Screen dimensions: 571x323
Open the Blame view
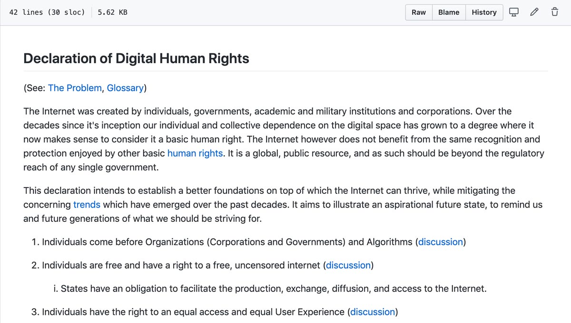[449, 12]
